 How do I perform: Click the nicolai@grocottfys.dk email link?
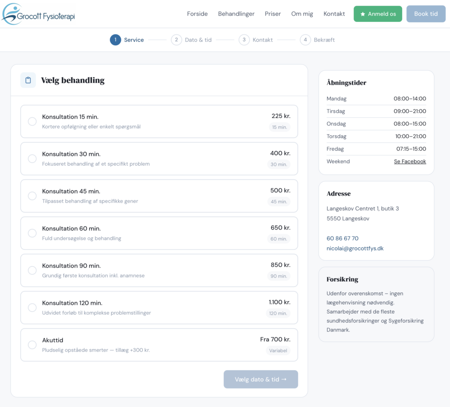(x=355, y=248)
